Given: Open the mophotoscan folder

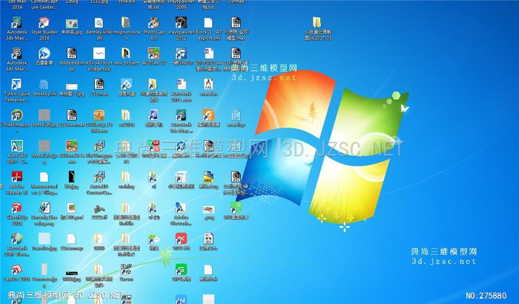Looking at the screenshot, I should [126, 23].
